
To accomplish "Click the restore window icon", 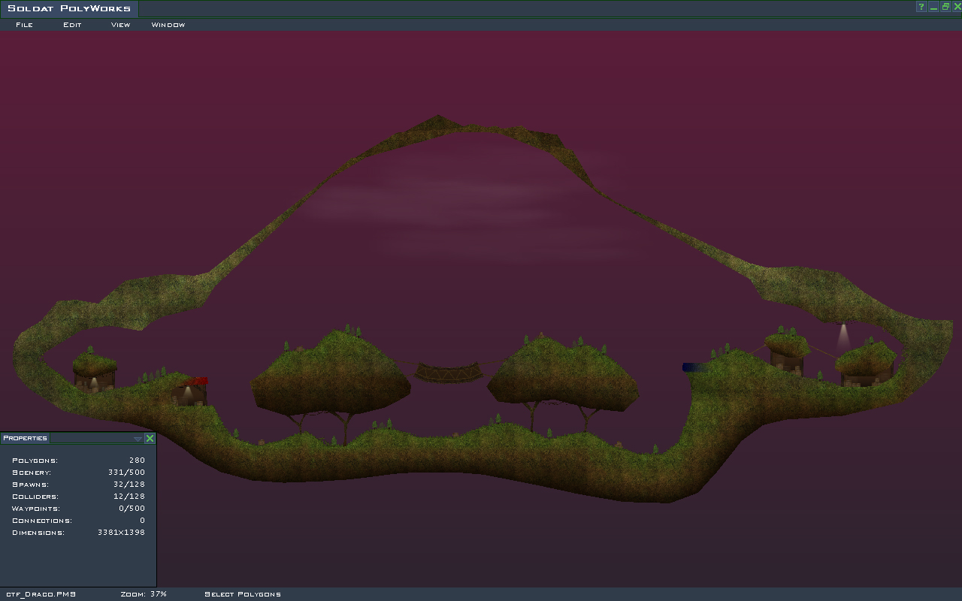I will coord(945,7).
